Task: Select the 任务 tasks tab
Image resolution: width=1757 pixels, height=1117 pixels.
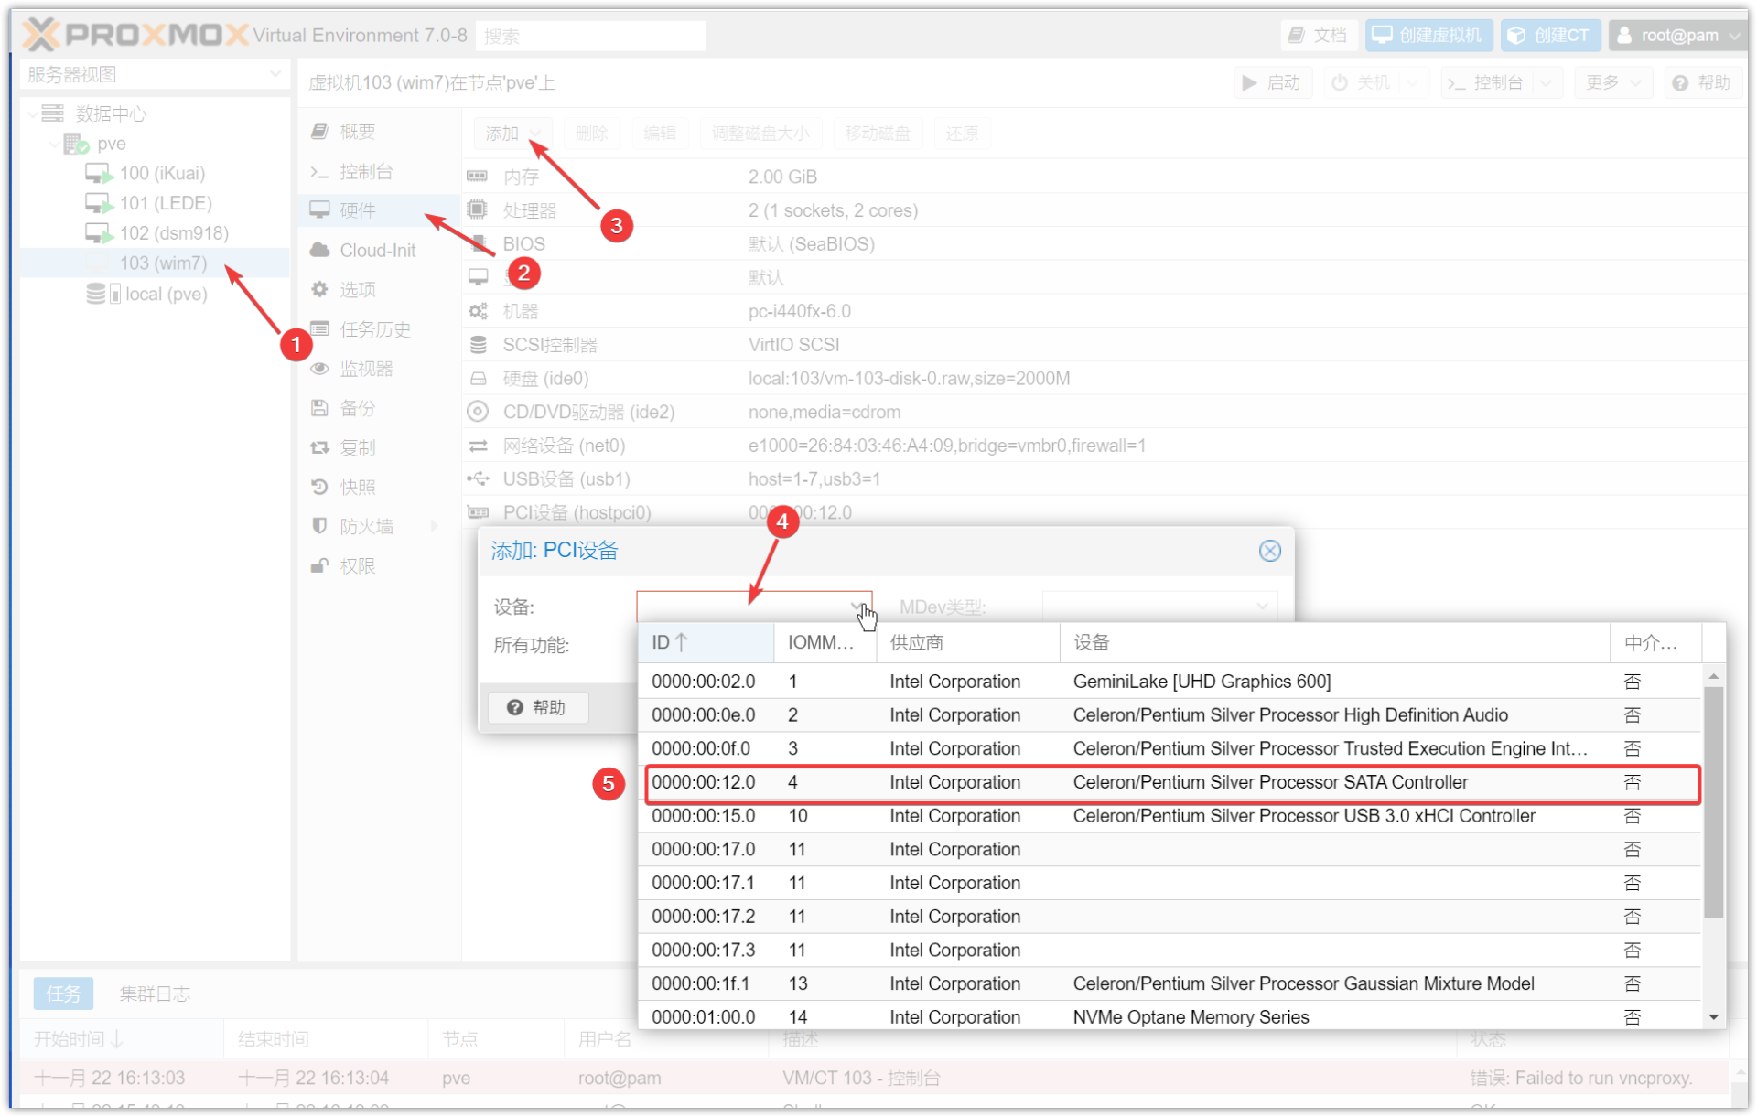Action: (63, 993)
